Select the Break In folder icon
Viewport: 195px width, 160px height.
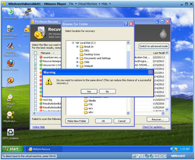point(81,47)
